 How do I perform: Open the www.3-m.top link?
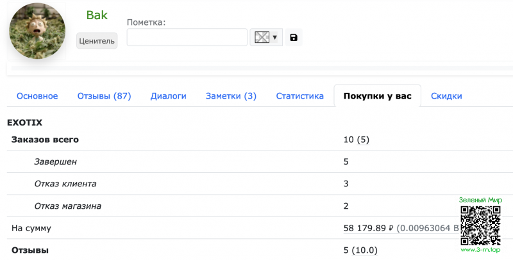point(481,249)
